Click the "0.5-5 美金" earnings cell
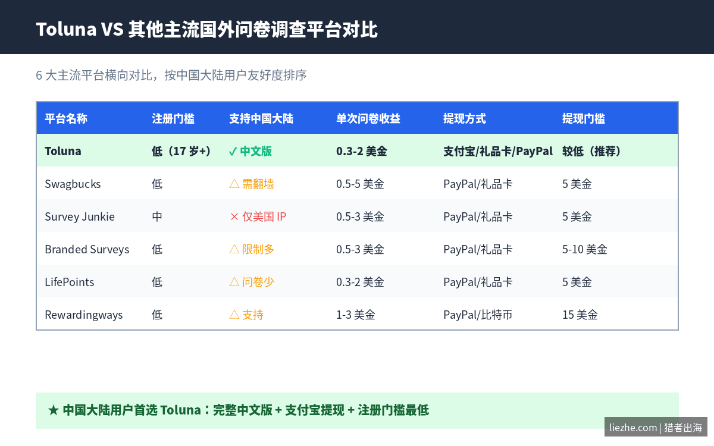The width and height of the screenshot is (714, 446). (x=360, y=184)
